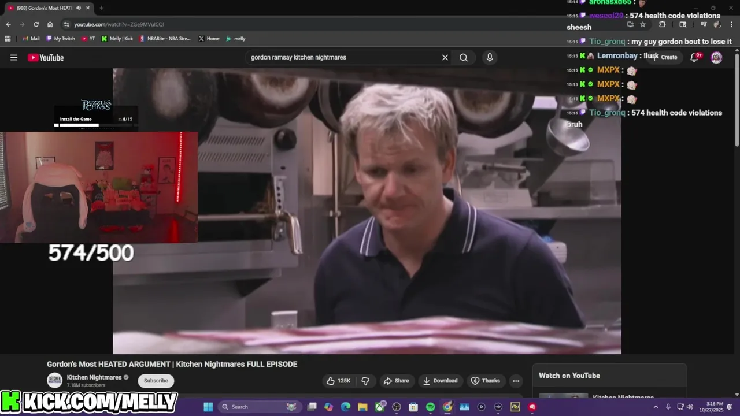Click the Windows taskbar Search box

259,407
